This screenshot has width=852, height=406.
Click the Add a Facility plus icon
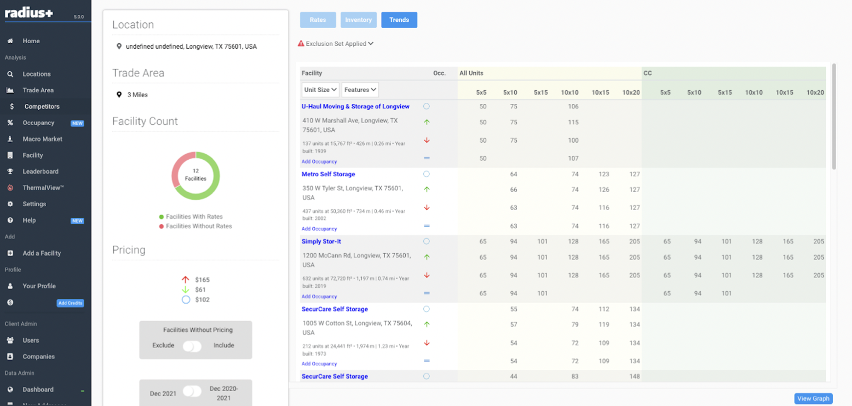pyautogui.click(x=10, y=253)
